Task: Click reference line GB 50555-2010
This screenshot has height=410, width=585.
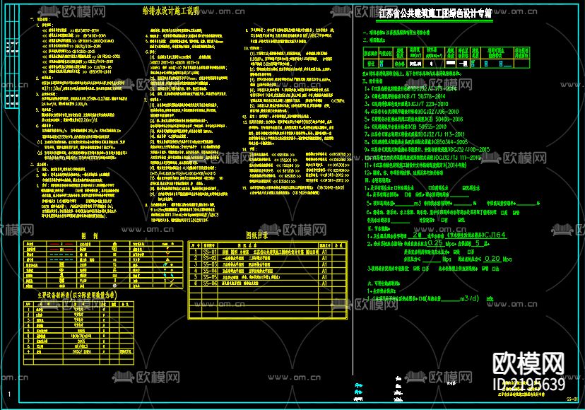Action: coord(405,127)
